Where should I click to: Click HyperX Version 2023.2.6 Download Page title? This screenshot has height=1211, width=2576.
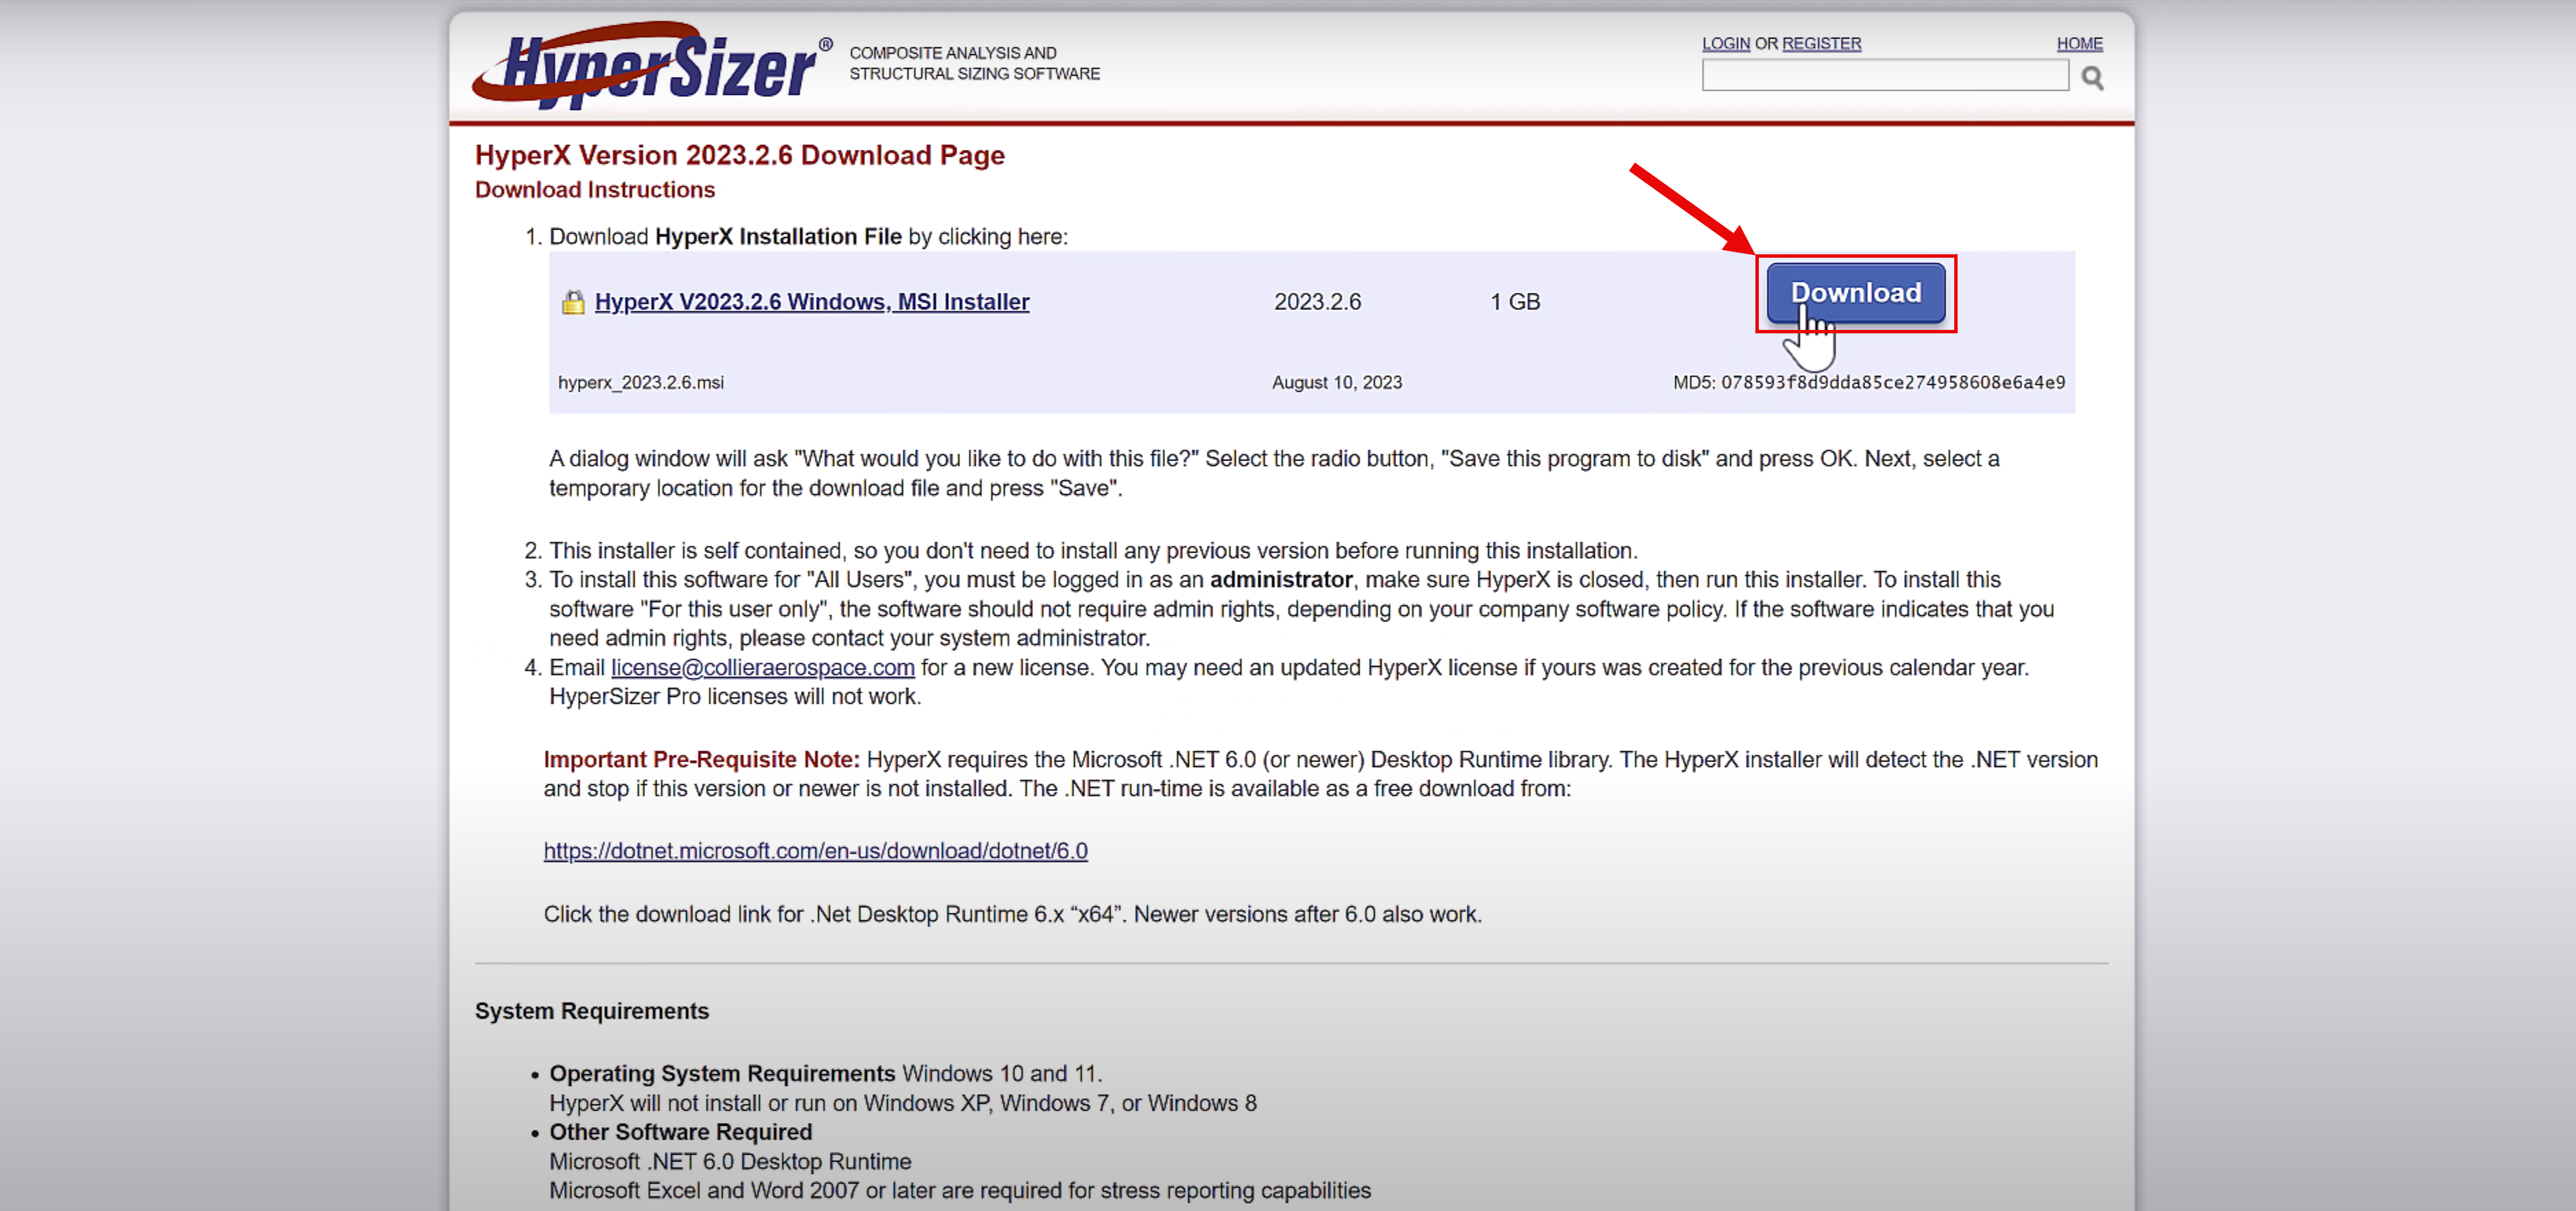739,156
